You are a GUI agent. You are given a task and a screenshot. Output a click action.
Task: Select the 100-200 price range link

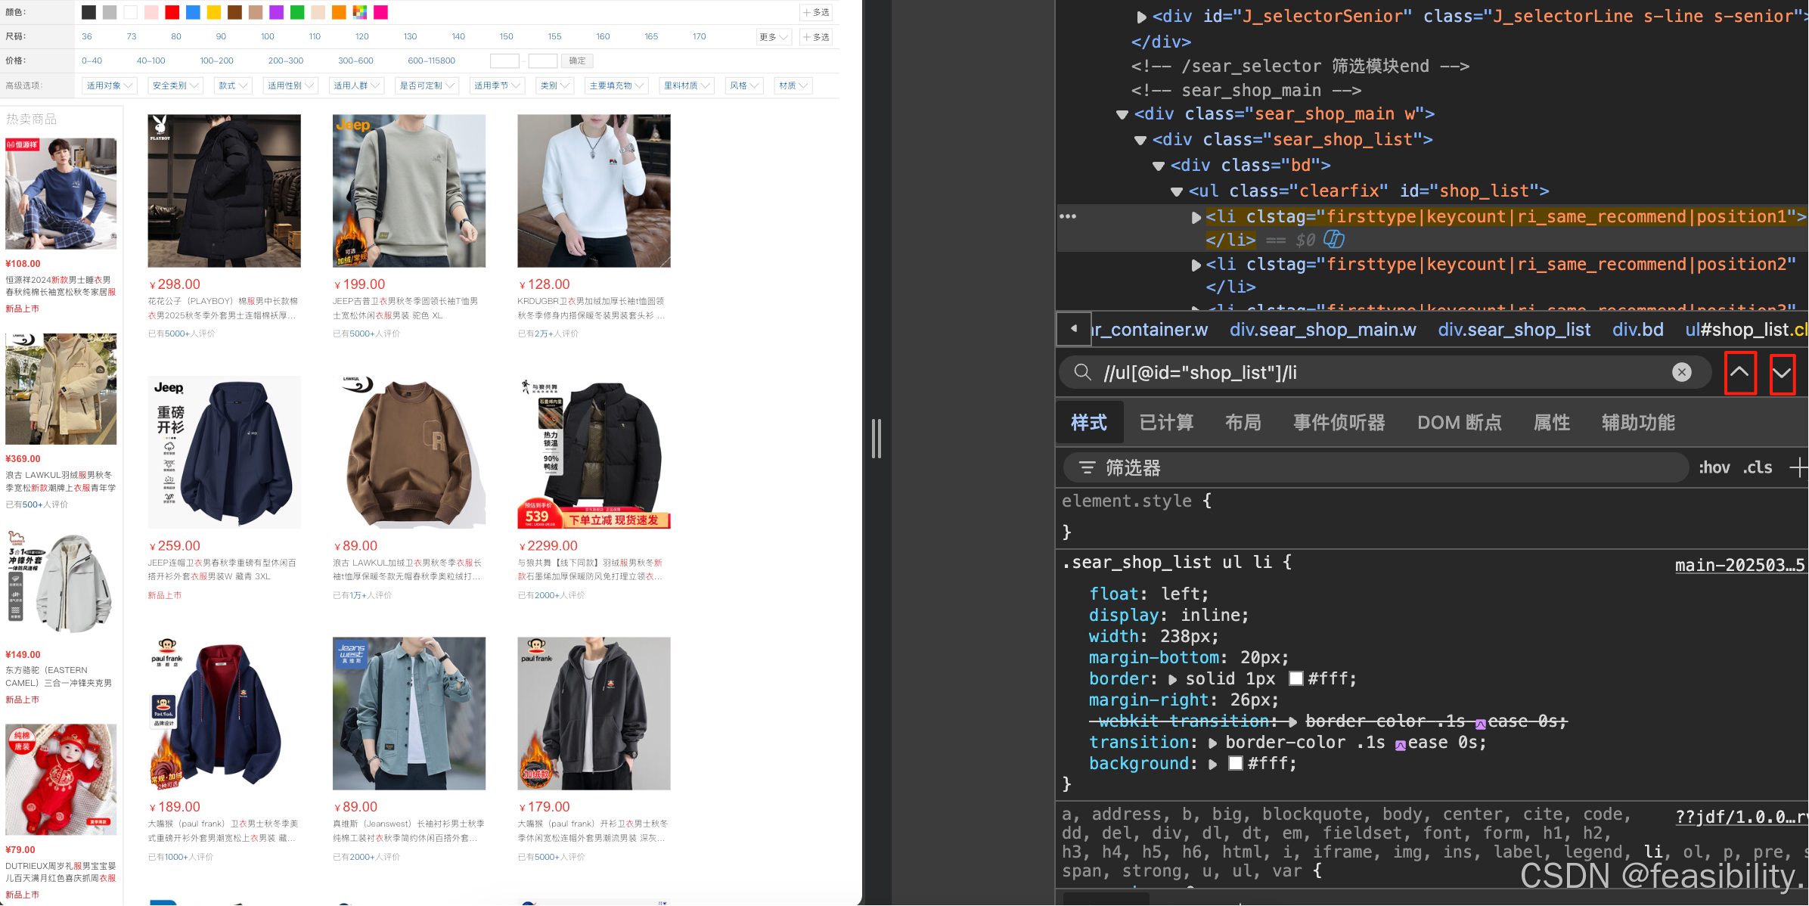point(216,61)
